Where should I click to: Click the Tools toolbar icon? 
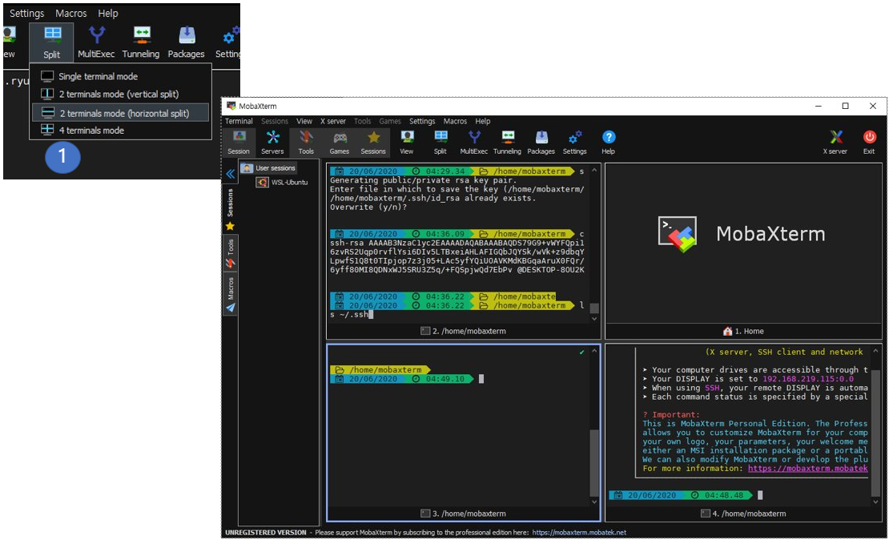click(x=306, y=143)
